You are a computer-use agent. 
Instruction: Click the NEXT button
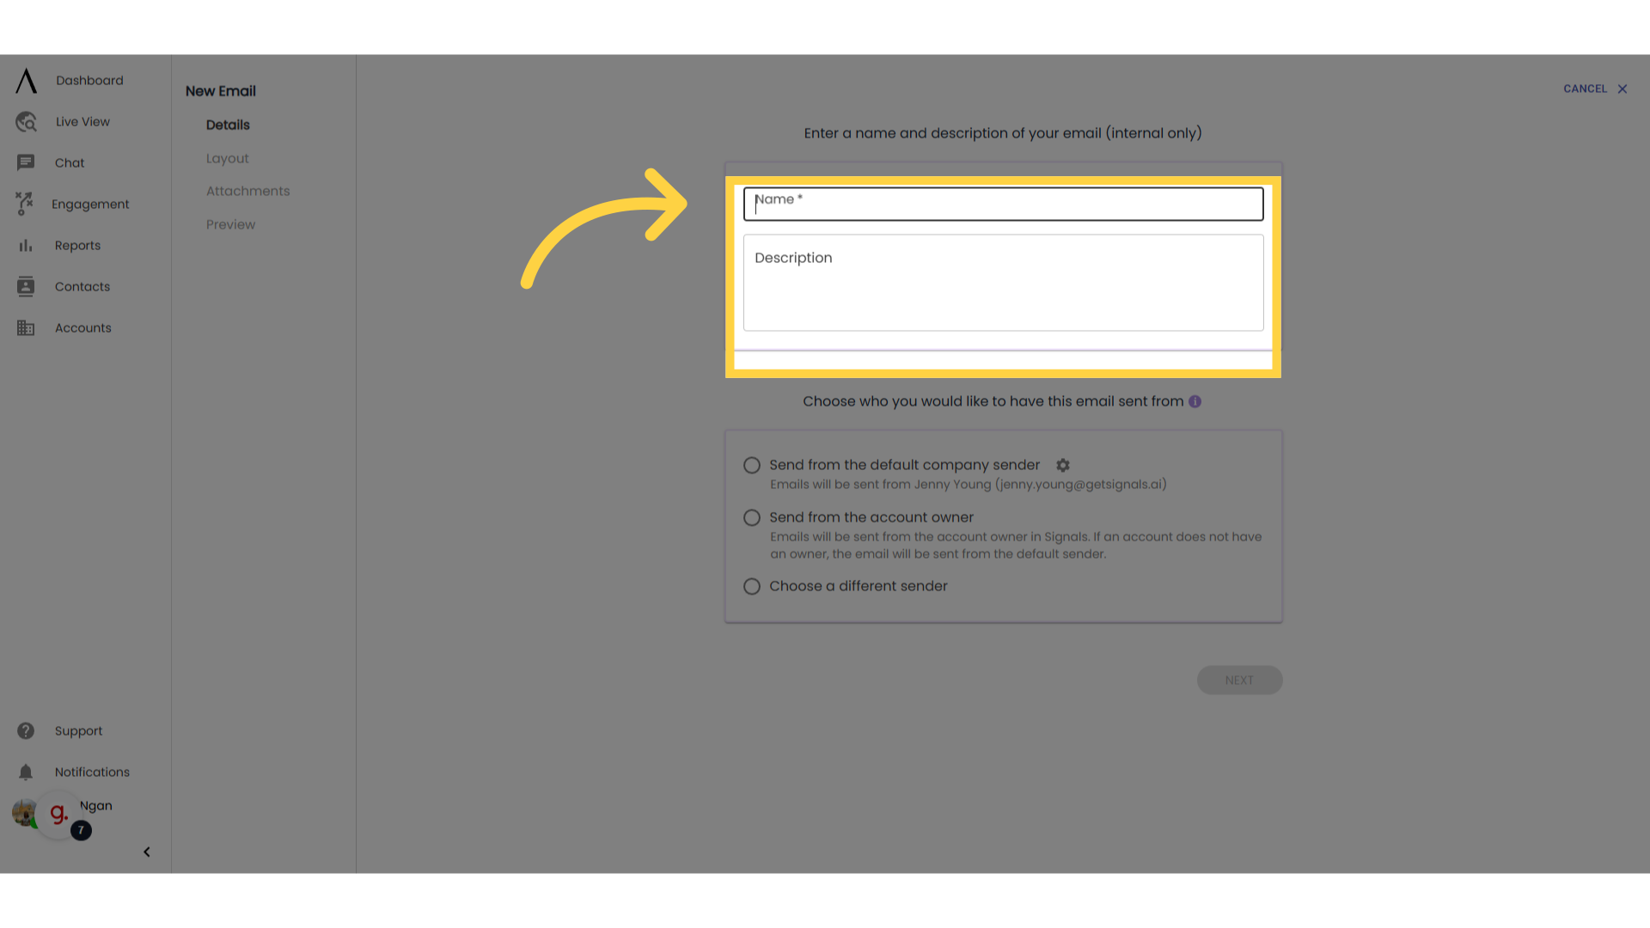click(1238, 680)
